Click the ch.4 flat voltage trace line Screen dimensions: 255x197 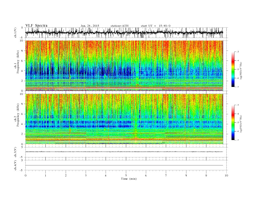124,165
